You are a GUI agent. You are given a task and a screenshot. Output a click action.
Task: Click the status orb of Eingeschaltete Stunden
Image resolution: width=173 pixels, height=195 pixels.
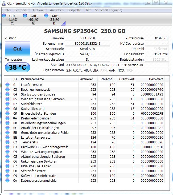point(7,113)
